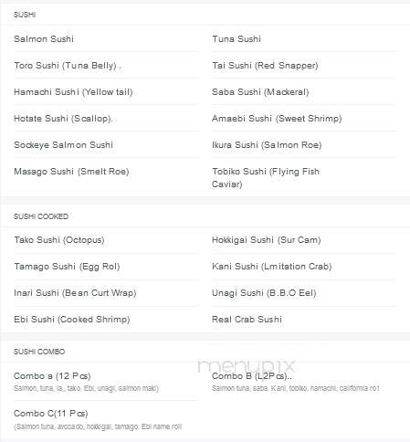Image resolution: width=410 pixels, height=442 pixels.
Task: Pick Real Crab Sushi item
Action: [247, 320]
